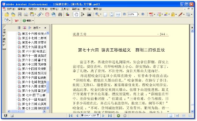
Task: Open the 工具 (Tools) menu
Action: point(65,9)
